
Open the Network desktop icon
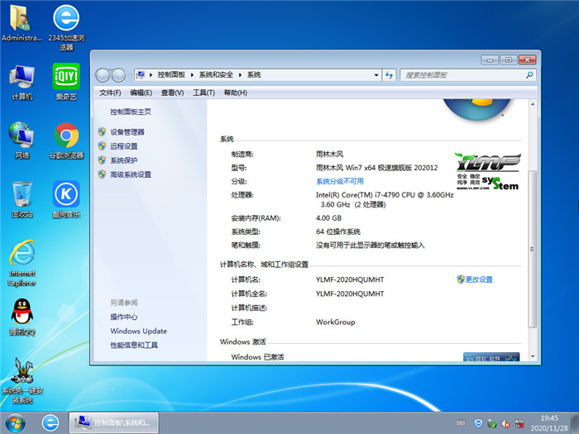[x=22, y=141]
